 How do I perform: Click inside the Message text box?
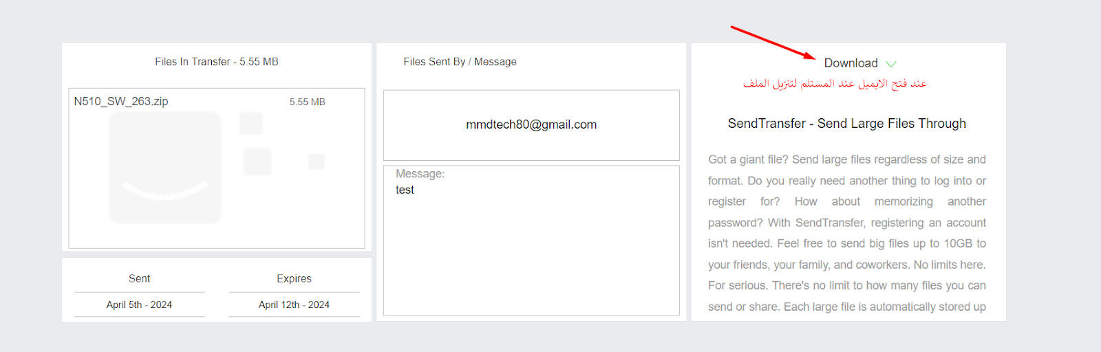[531, 241]
